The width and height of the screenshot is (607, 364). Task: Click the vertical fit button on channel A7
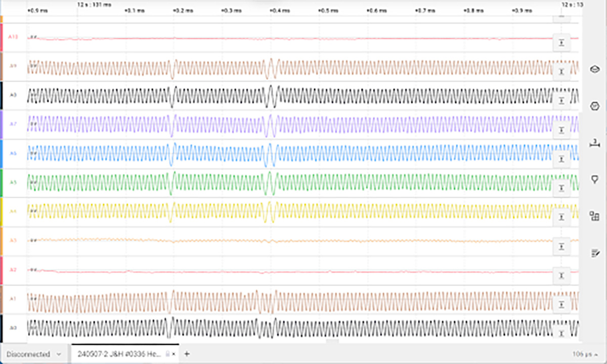click(561, 130)
